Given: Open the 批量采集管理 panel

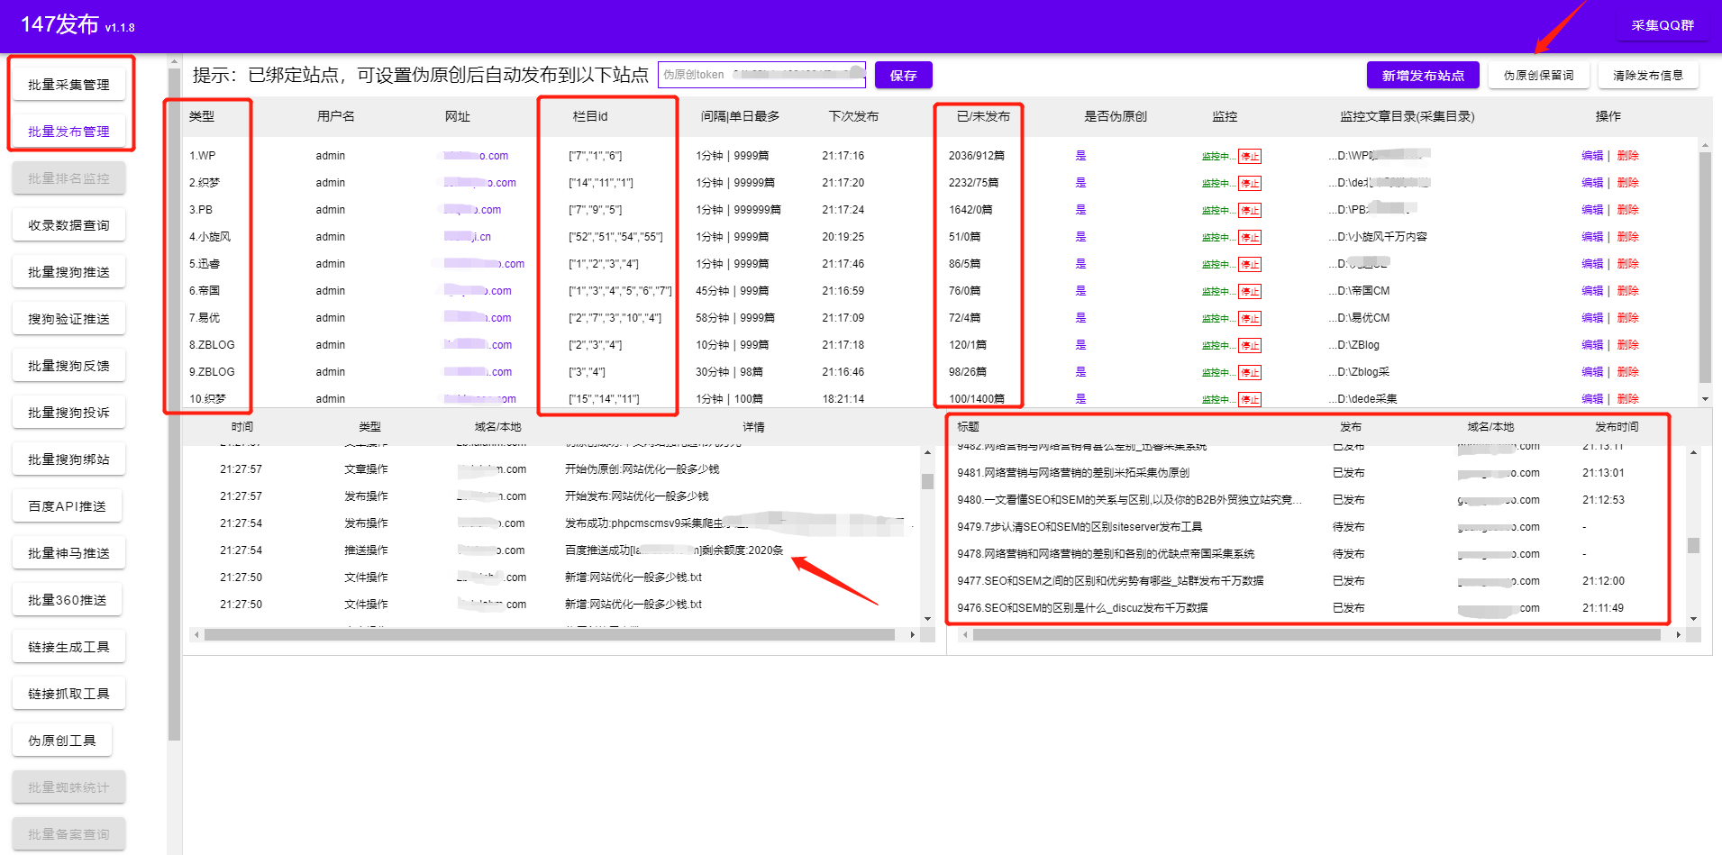Looking at the screenshot, I should (x=68, y=83).
